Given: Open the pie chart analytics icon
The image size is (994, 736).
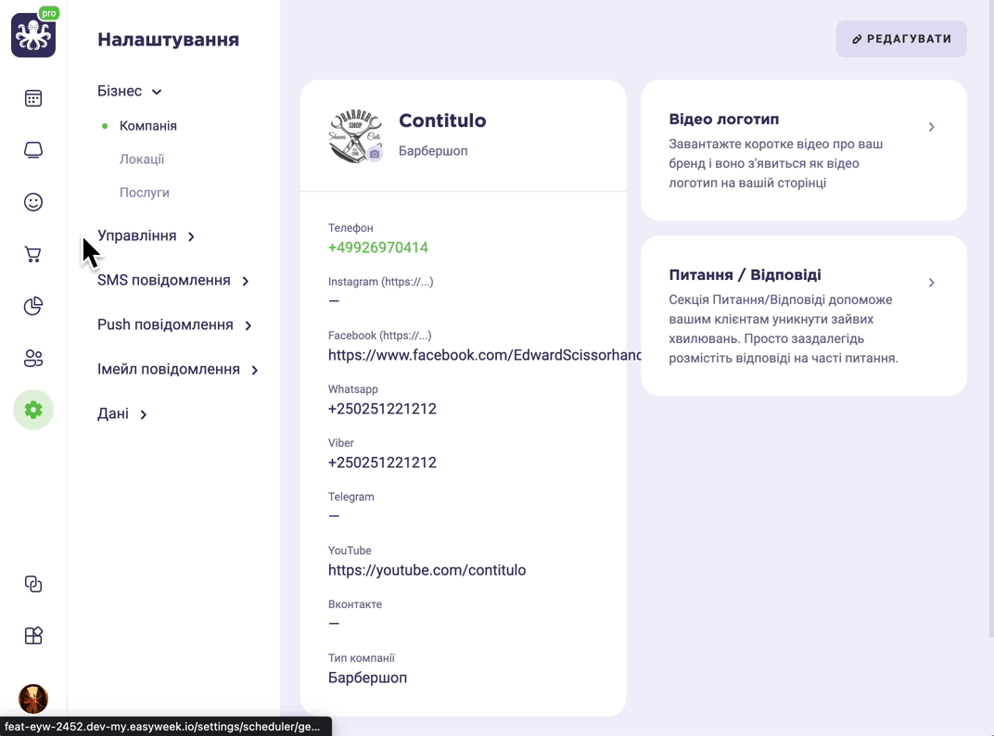Looking at the screenshot, I should coord(33,306).
